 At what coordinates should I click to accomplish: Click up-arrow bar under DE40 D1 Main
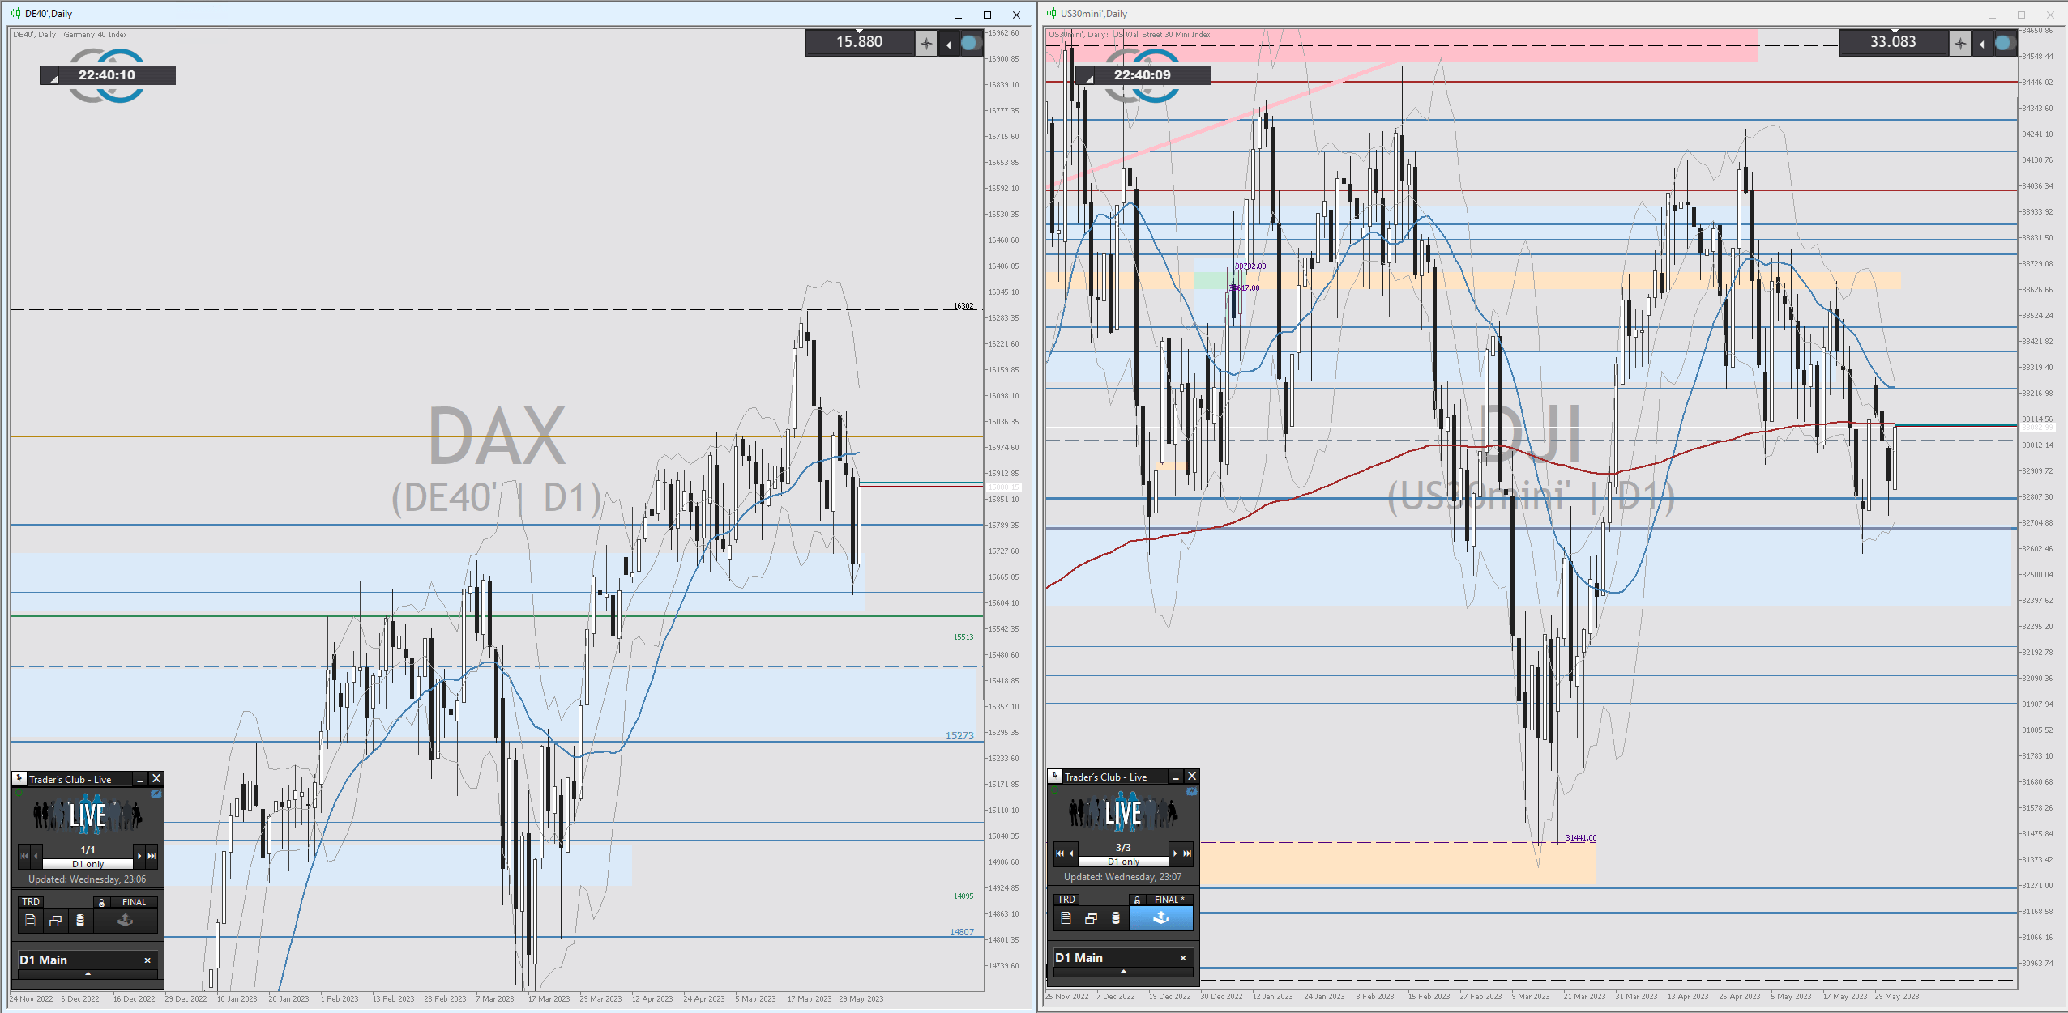tap(88, 974)
